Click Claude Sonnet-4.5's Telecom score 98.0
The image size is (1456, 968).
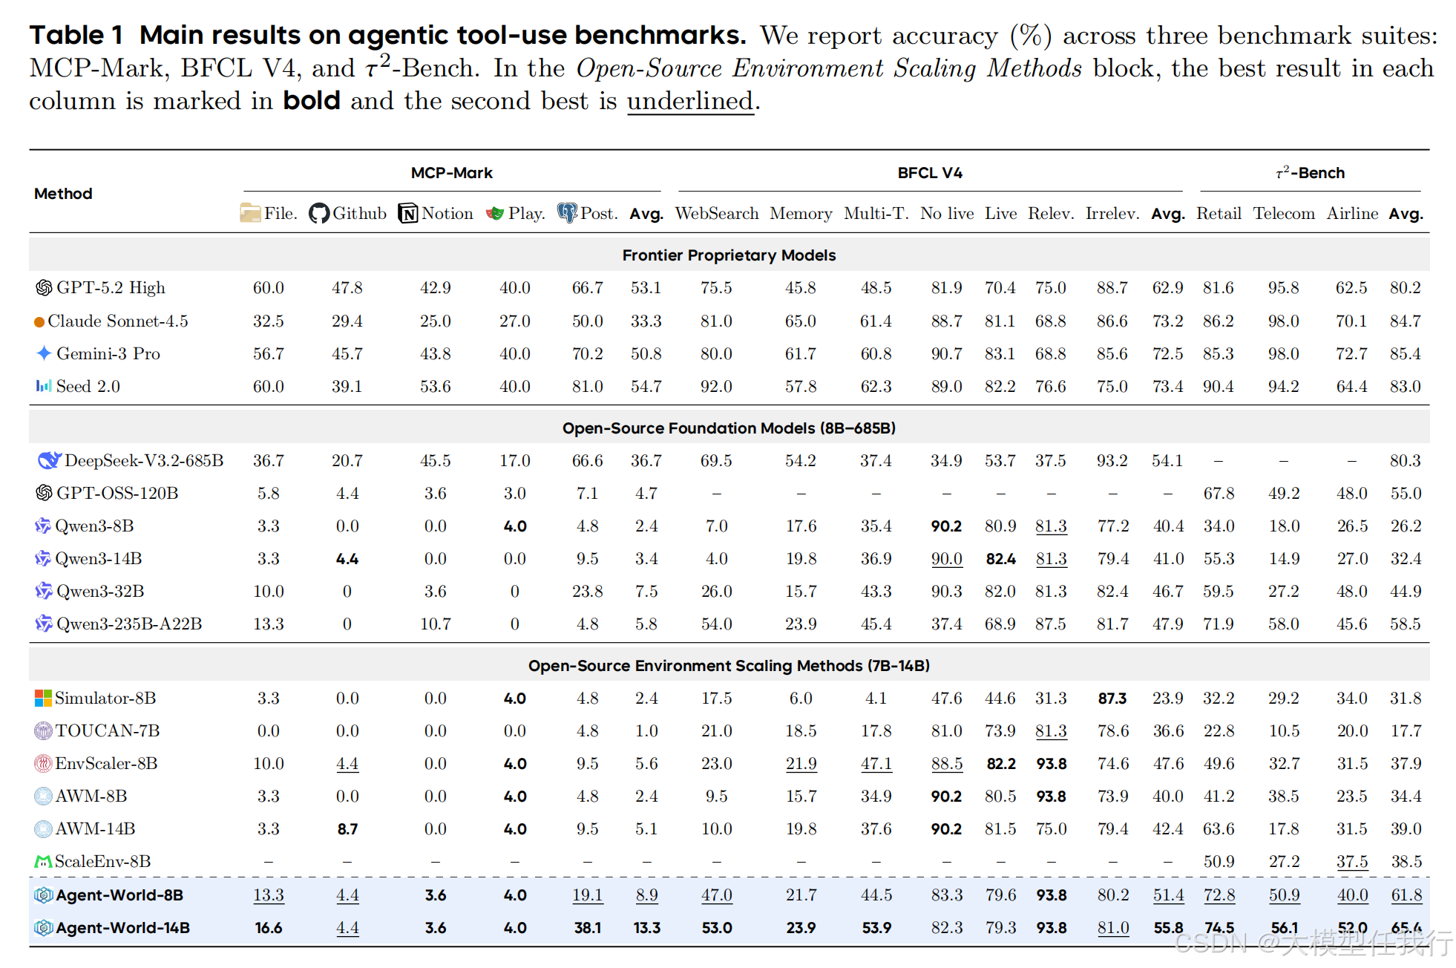1284,321
